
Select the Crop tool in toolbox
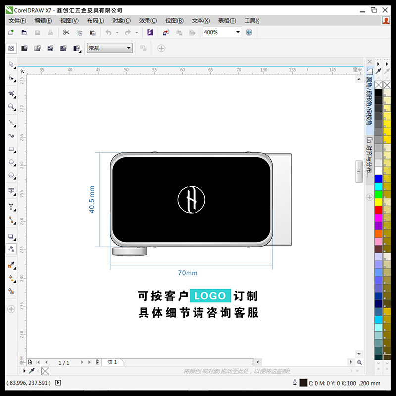point(11,93)
